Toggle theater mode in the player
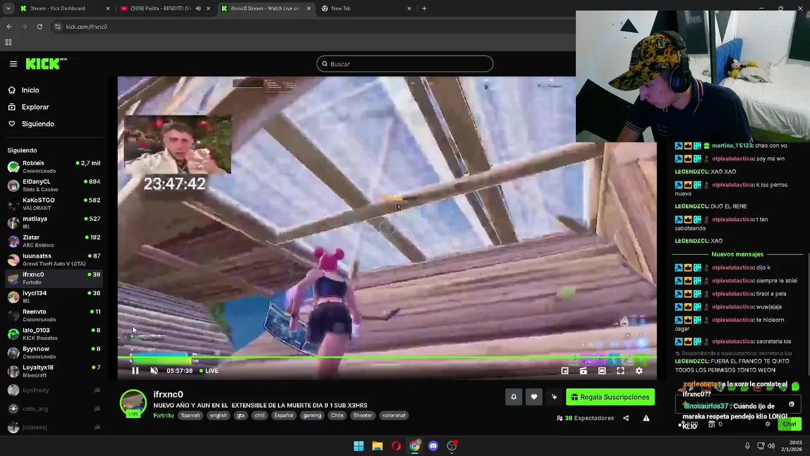The width and height of the screenshot is (810, 456). pos(602,371)
